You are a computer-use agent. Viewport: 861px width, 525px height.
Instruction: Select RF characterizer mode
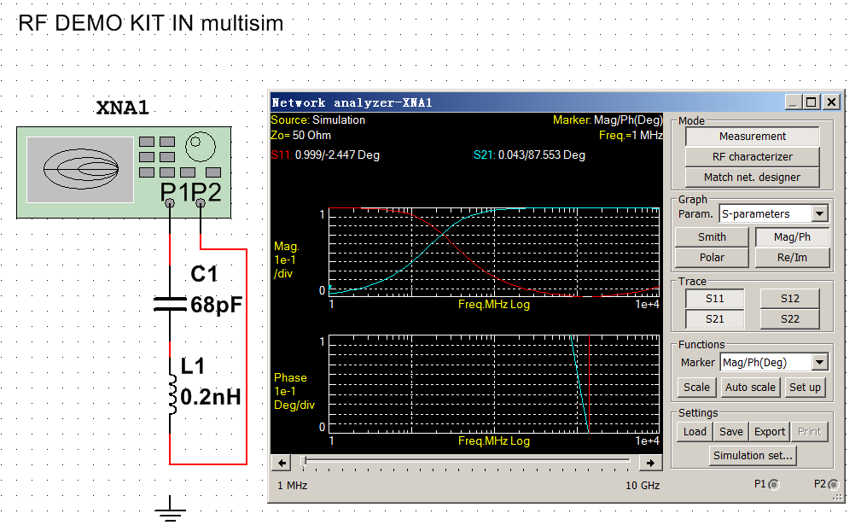pyautogui.click(x=753, y=157)
